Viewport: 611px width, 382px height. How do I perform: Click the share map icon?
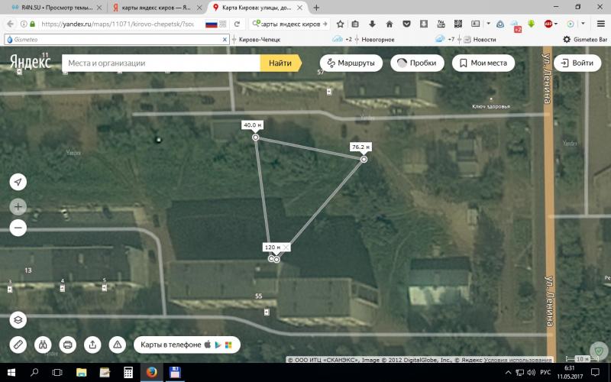click(92, 344)
